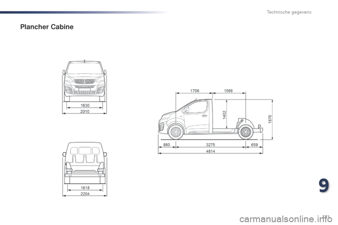Click the front wheel in side view
Screen dimensions: 338x225
coord(176,132)
